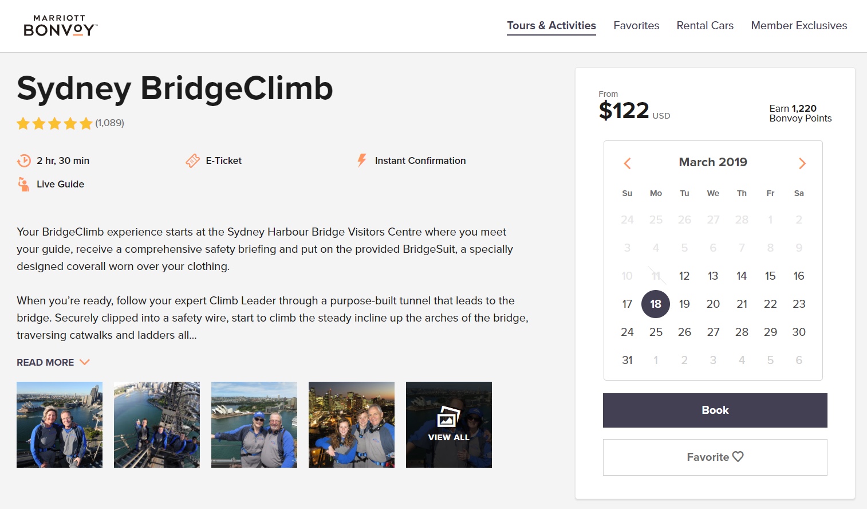Open Member Exclusives navigation link

[x=799, y=26]
